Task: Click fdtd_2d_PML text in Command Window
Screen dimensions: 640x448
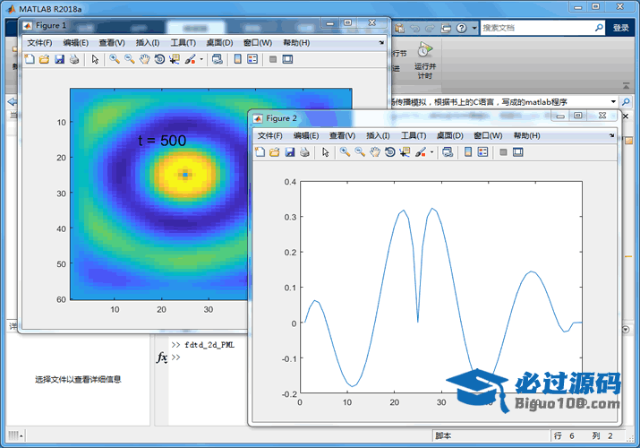Action: pyautogui.click(x=209, y=345)
